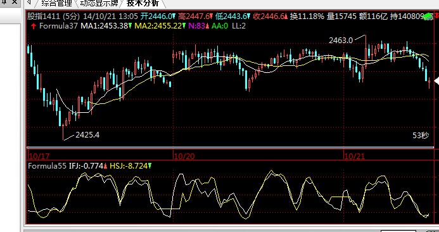Click the Formula55 indicator name

coord(47,166)
